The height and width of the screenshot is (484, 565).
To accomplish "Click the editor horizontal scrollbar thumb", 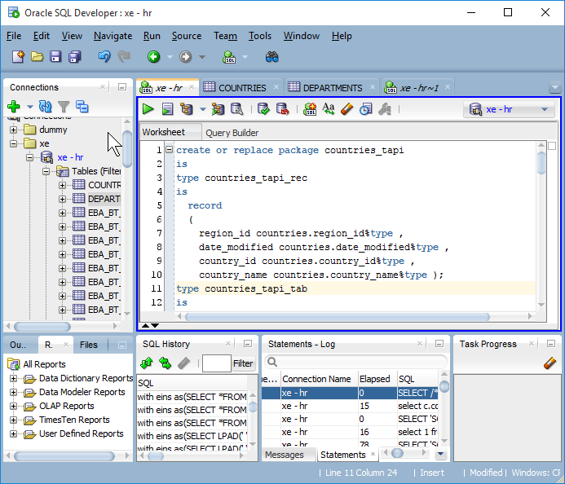I will tap(337, 317).
